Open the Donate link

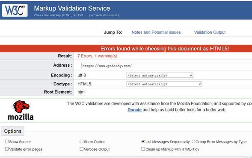134,110
